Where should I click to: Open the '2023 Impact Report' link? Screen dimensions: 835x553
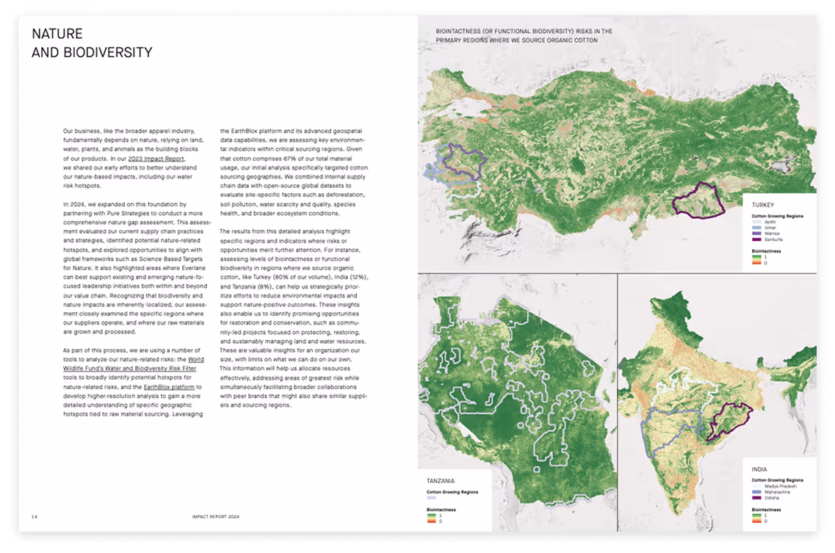156,159
